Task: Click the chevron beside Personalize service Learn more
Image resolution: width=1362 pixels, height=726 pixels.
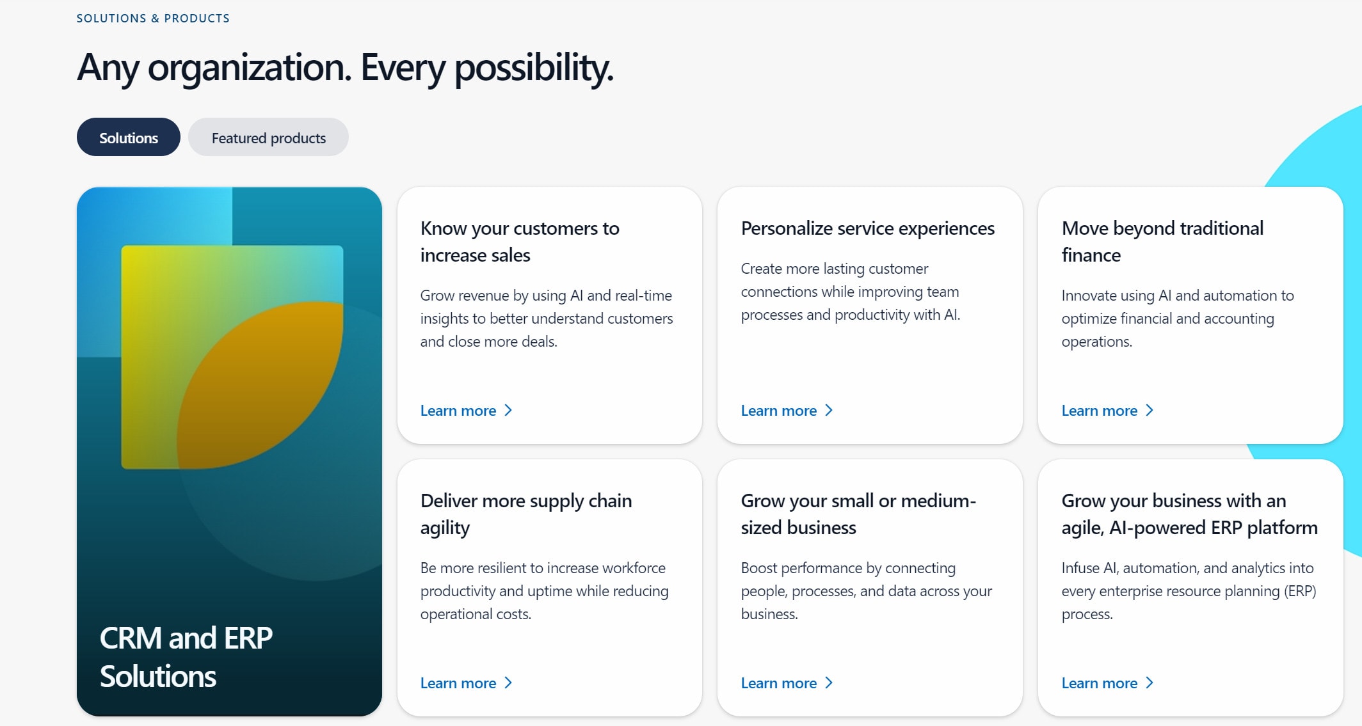Action: (x=829, y=411)
